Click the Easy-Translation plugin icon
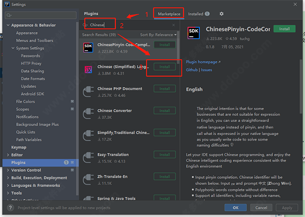The width and height of the screenshot is (305, 217). 88,158
